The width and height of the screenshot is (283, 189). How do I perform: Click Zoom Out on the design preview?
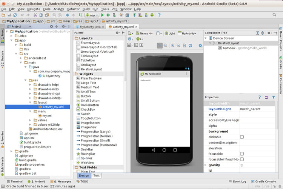[178, 46]
